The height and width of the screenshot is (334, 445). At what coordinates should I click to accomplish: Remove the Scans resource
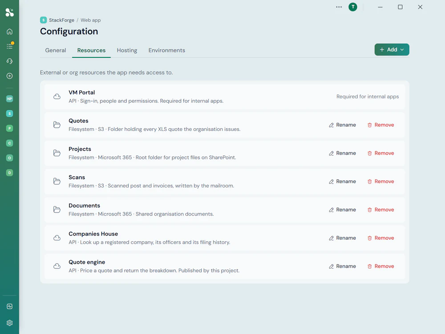tap(381, 182)
